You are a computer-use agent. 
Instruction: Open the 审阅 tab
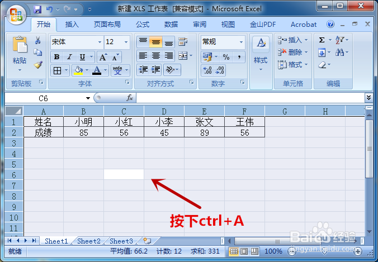click(x=200, y=25)
